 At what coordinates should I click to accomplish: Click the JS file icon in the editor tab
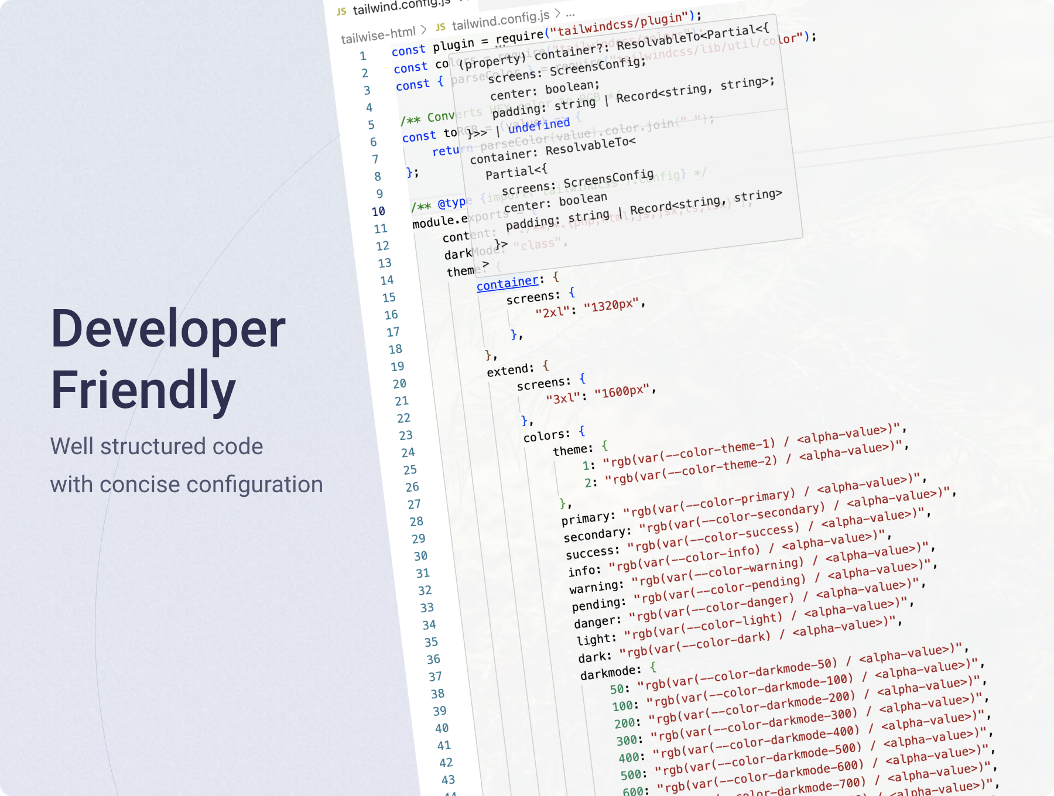pyautogui.click(x=341, y=12)
